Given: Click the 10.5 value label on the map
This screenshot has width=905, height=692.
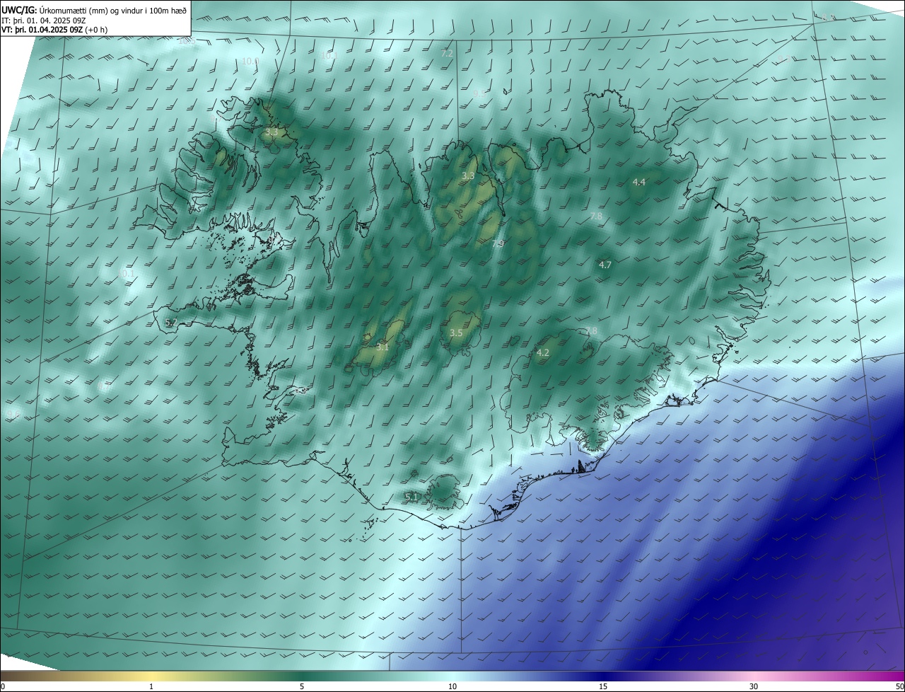Looking at the screenshot, I should coord(187,40).
